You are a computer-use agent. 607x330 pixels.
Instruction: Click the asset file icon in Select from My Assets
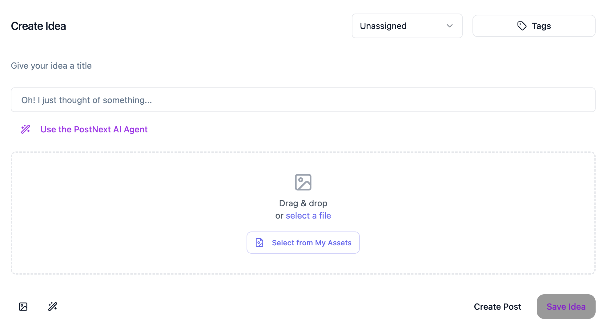click(x=259, y=243)
